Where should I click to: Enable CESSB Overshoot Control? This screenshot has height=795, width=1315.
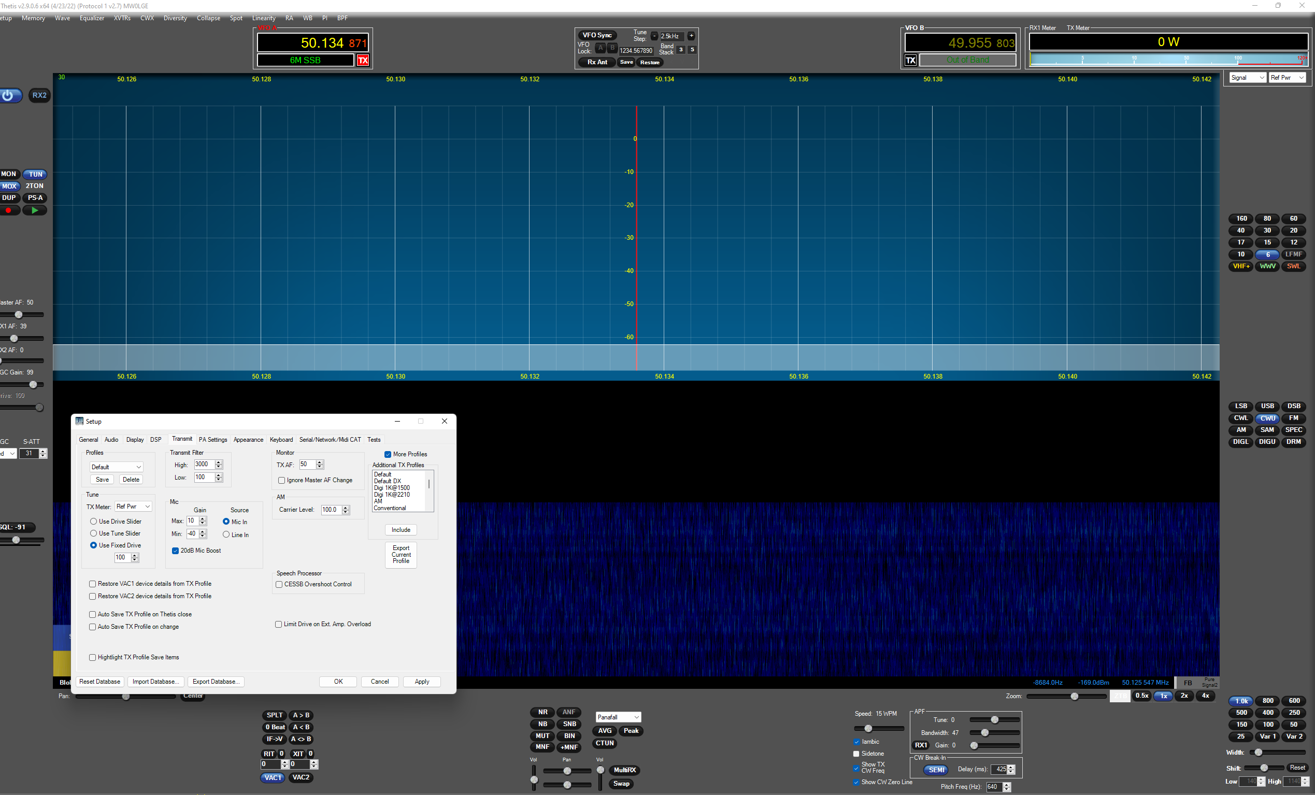point(279,585)
